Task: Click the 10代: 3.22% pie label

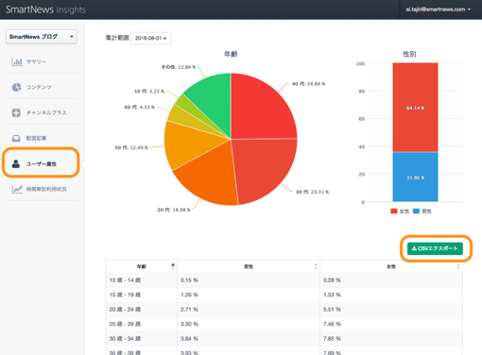Action: tap(149, 92)
